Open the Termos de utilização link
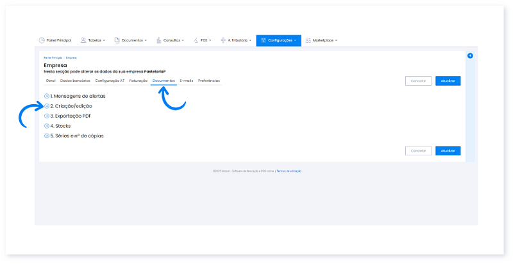The image size is (513, 264). pyautogui.click(x=289, y=171)
